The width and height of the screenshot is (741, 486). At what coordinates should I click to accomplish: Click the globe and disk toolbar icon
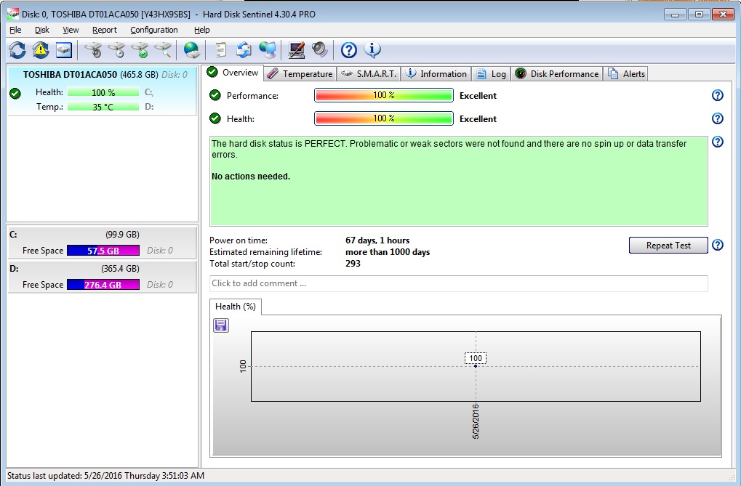click(x=191, y=50)
